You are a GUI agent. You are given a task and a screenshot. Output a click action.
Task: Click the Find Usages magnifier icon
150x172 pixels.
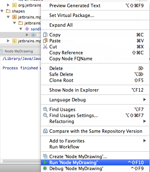click(45, 109)
